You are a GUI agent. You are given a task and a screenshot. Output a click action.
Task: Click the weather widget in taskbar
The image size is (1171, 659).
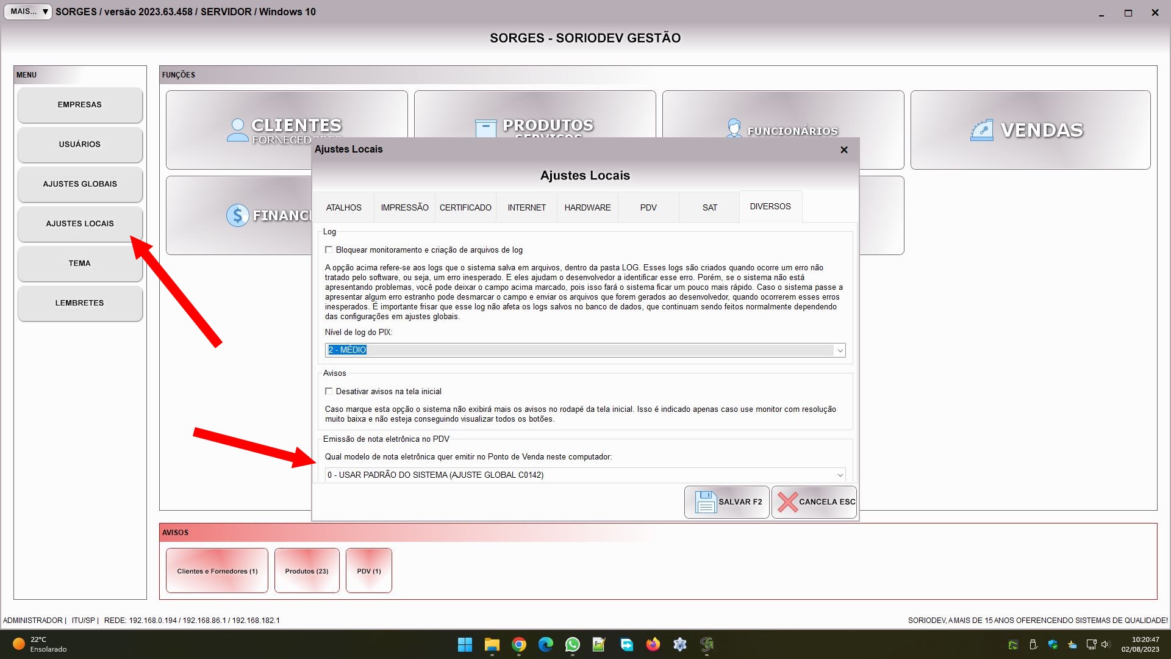(x=40, y=644)
